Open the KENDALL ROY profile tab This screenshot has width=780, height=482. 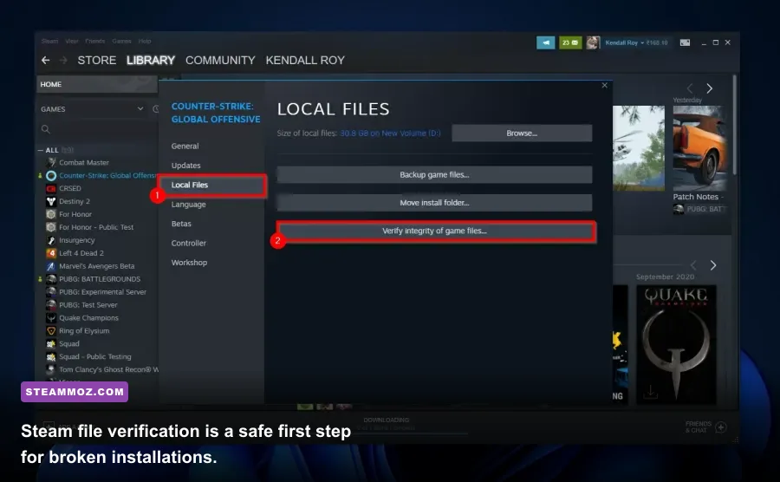[305, 60]
